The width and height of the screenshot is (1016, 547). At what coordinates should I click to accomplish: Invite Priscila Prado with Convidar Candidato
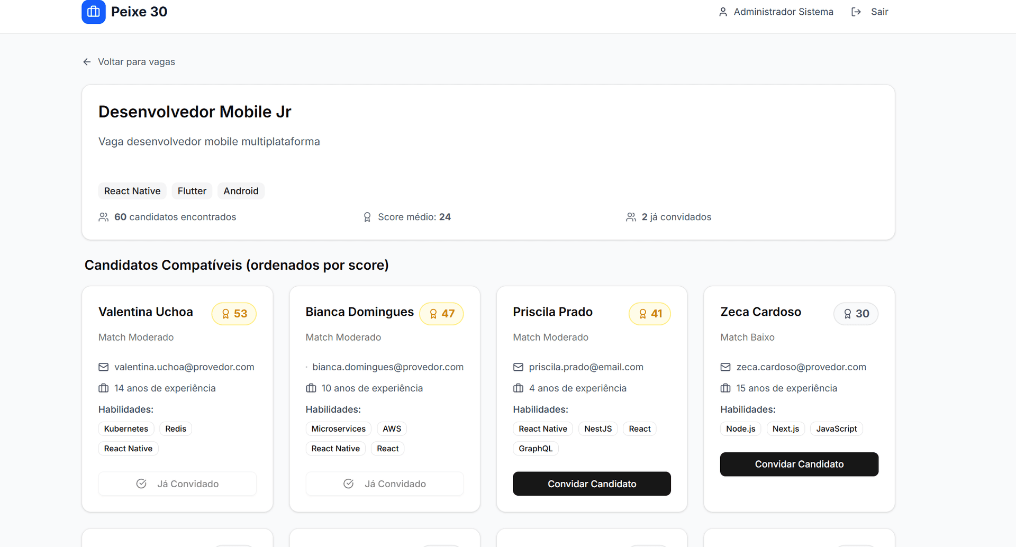[592, 484]
